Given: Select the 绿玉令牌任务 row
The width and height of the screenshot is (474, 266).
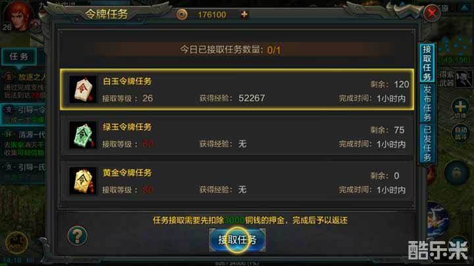Looking at the screenshot, I should tap(237, 135).
